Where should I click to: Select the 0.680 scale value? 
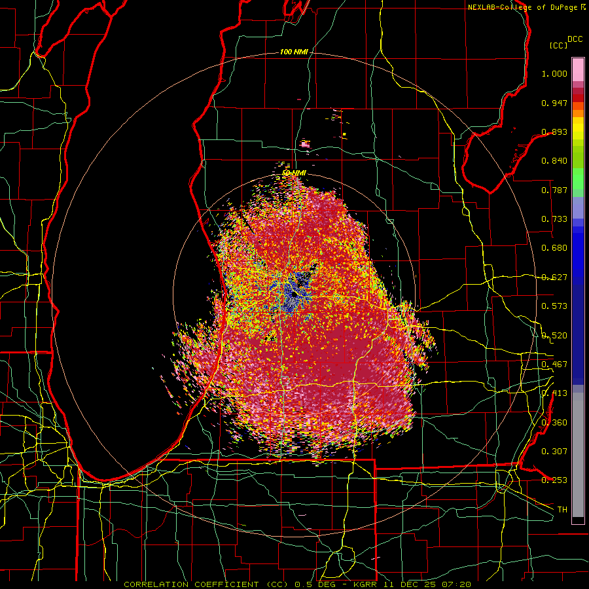(554, 248)
